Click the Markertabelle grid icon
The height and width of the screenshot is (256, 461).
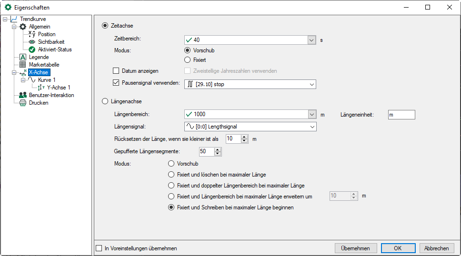(22, 65)
